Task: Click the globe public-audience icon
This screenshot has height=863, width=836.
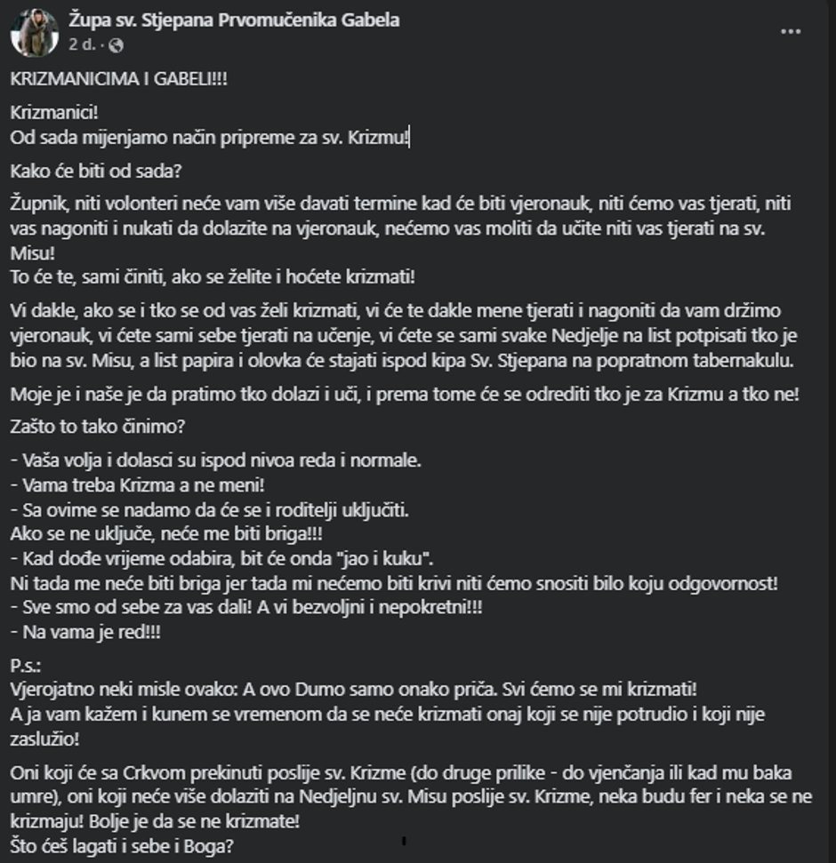Action: coord(116,43)
